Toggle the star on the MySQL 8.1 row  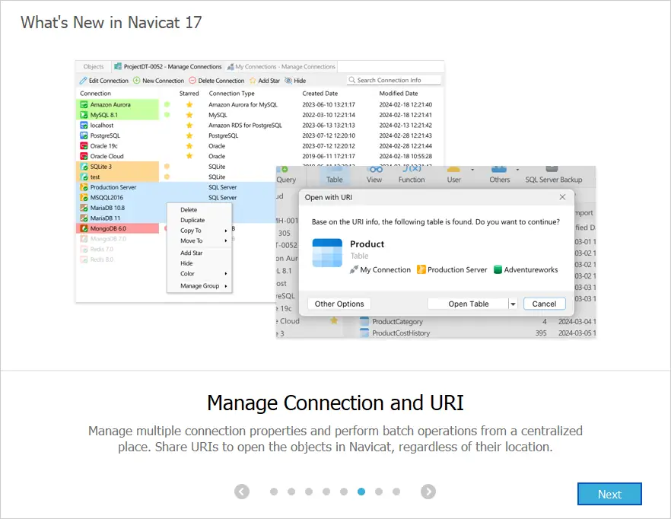tap(189, 115)
